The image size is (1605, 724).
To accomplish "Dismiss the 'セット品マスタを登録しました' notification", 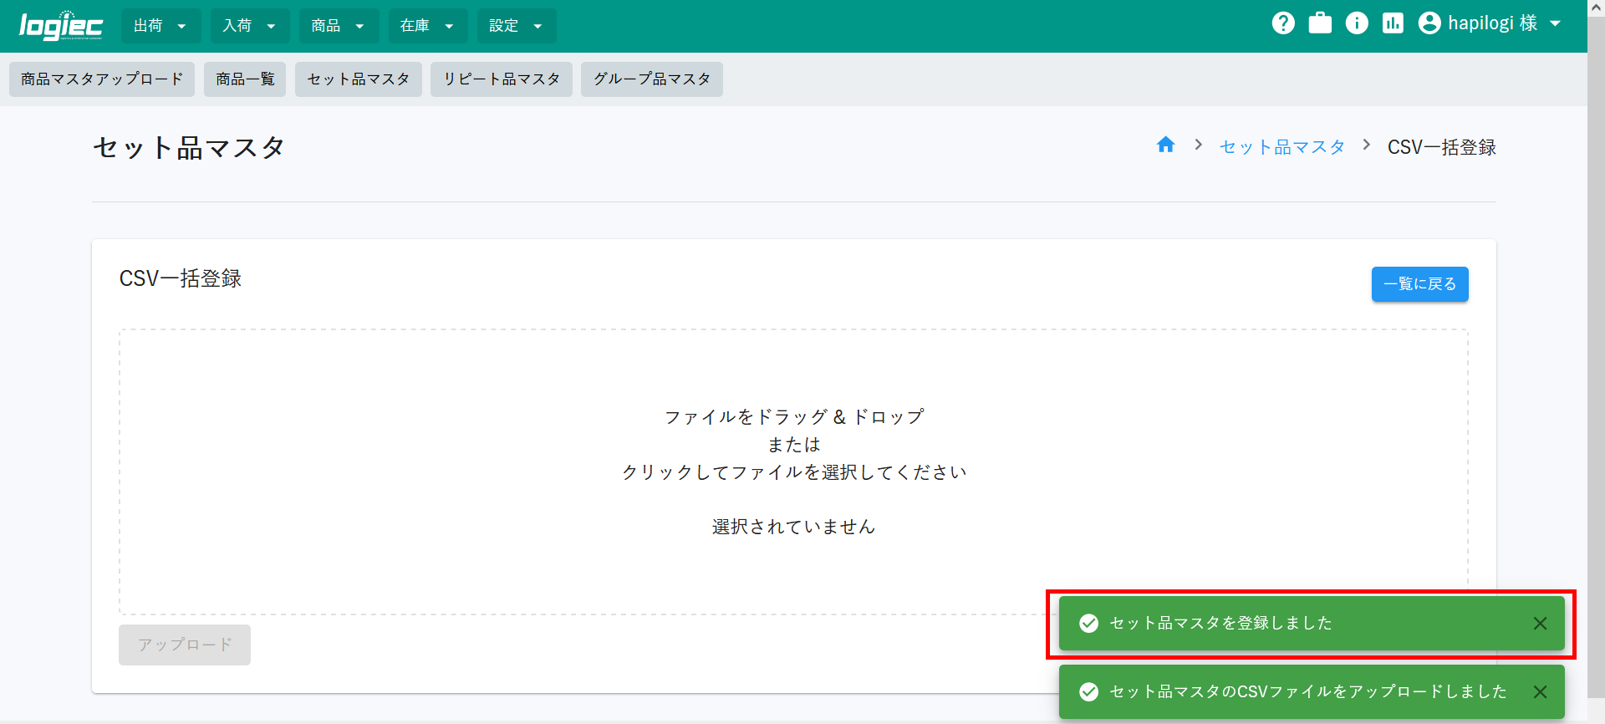I will tap(1540, 624).
